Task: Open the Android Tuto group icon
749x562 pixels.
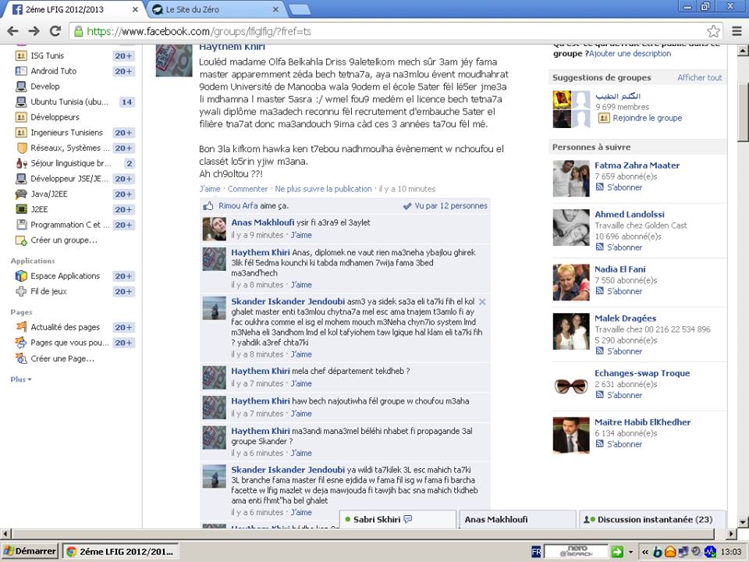Action: point(21,71)
